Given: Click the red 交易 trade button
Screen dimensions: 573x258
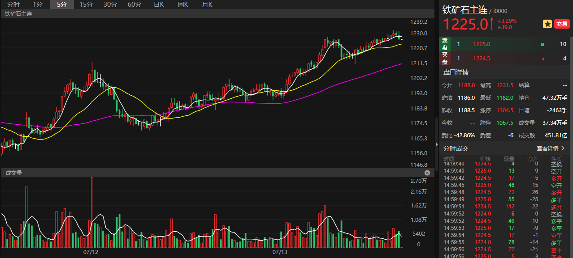Looking at the screenshot, I should (562, 24).
